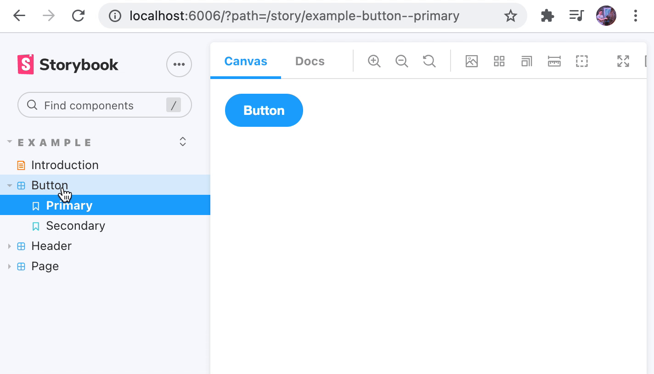Reset the canvas zoom level
654x374 pixels.
(429, 61)
